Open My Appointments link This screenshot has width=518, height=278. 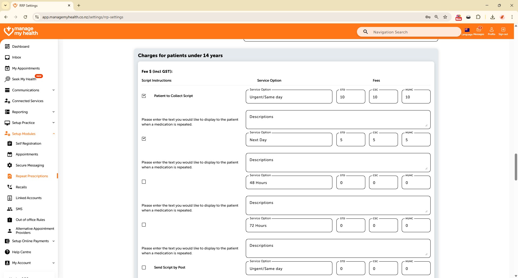pos(26,68)
